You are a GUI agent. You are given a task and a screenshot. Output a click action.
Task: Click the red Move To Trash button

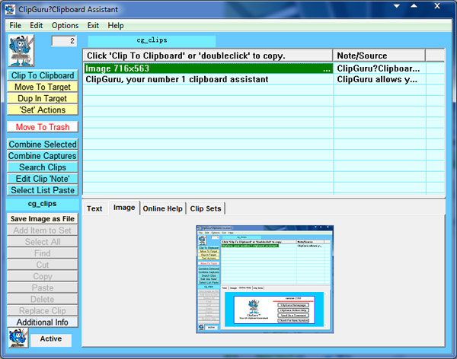point(42,127)
